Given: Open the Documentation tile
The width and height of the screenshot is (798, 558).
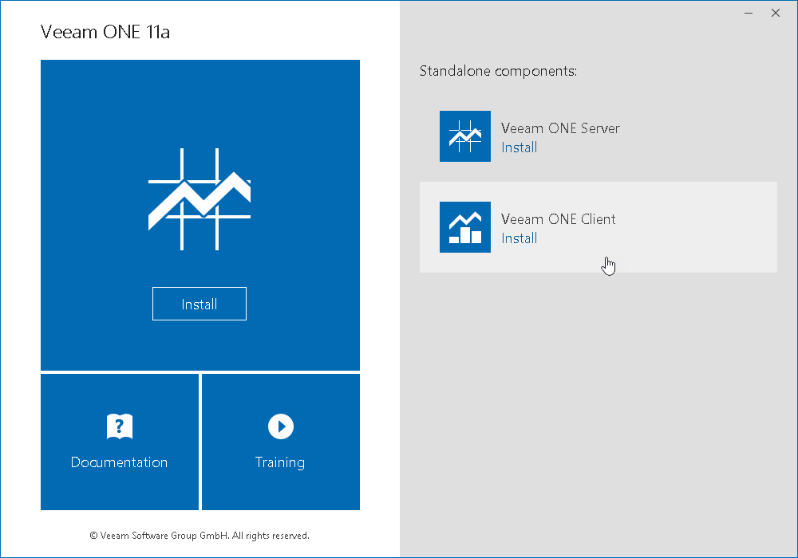Looking at the screenshot, I should 120,442.
